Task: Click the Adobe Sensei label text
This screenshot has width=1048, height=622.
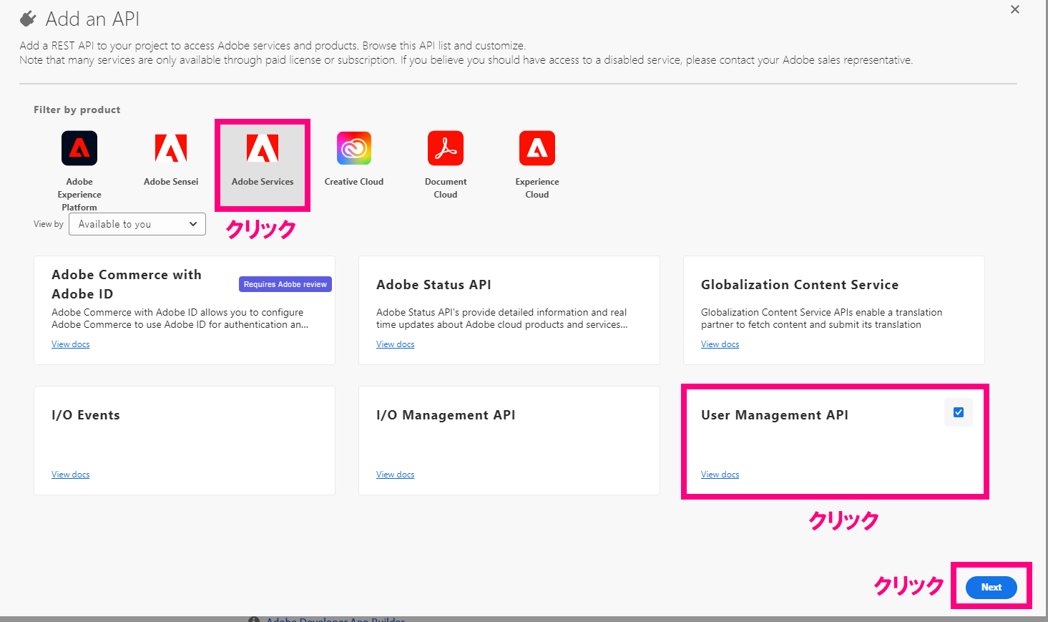Action: [171, 182]
